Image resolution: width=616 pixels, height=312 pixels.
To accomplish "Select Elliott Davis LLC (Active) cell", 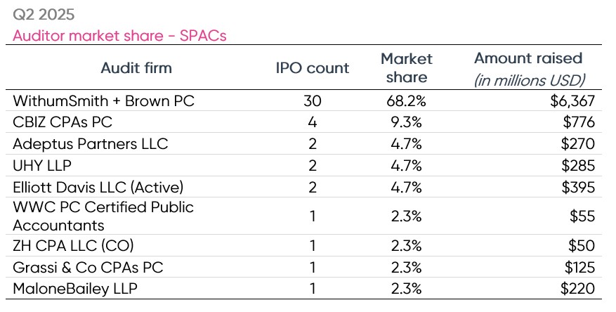I will [x=98, y=187].
